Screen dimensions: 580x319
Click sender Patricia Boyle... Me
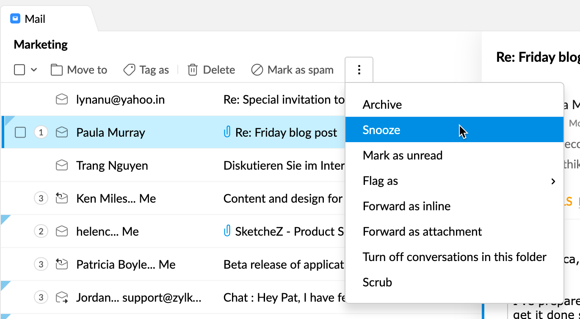[126, 264]
